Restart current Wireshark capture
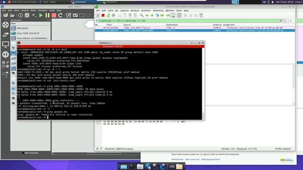Image resolution: width=303 pixels, height=170 pixels. [x=108, y=15]
